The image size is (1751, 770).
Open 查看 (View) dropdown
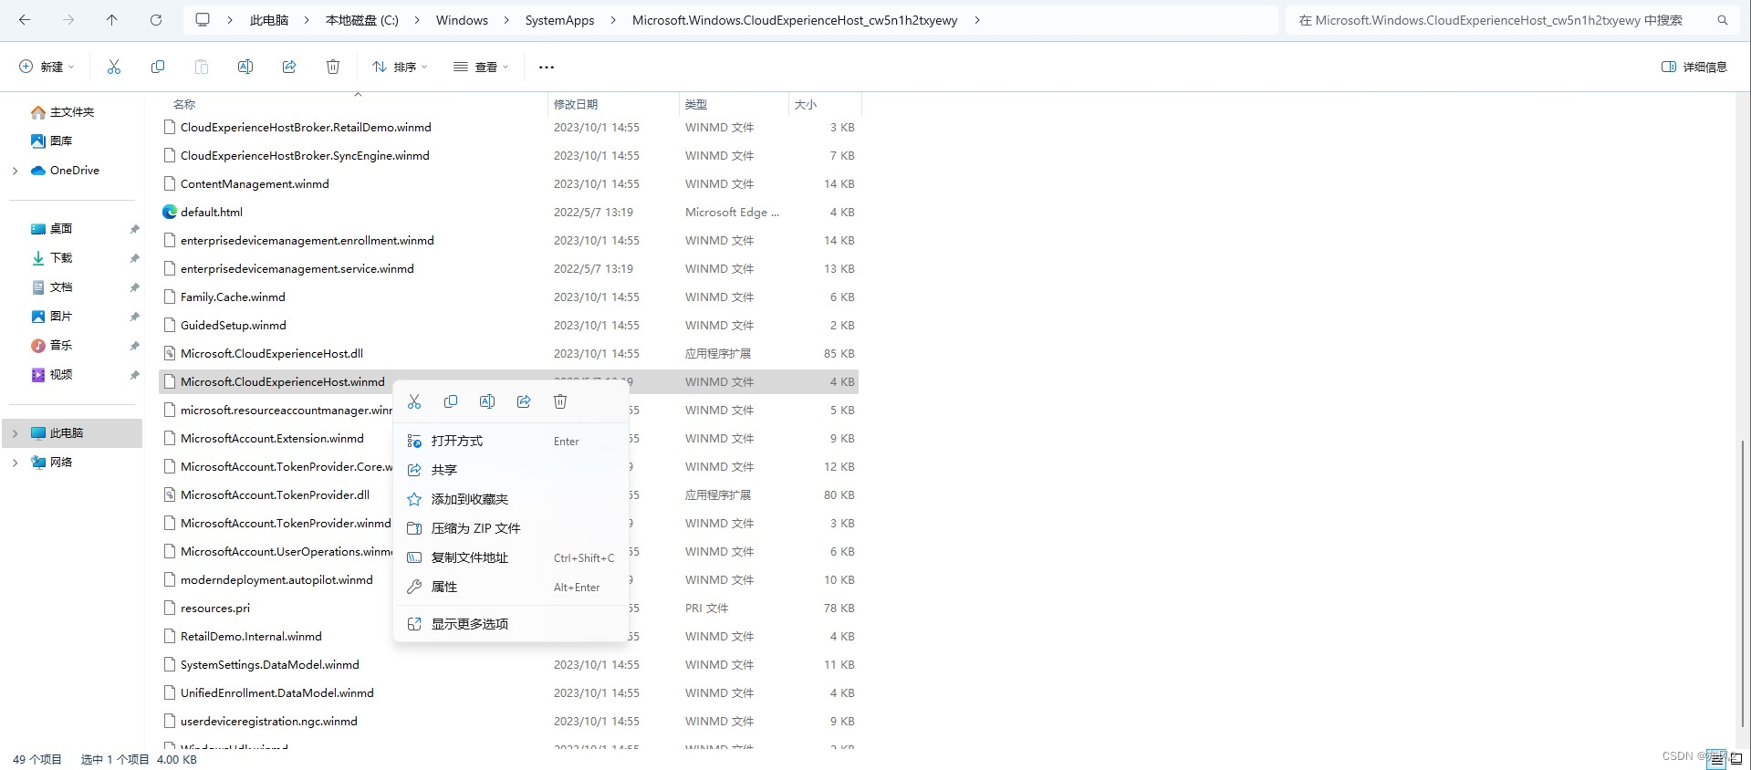coord(481,67)
